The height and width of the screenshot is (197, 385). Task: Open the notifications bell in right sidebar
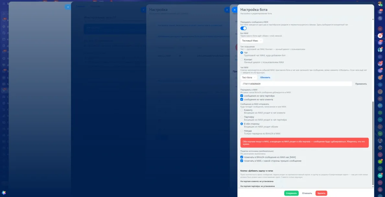[380, 12]
